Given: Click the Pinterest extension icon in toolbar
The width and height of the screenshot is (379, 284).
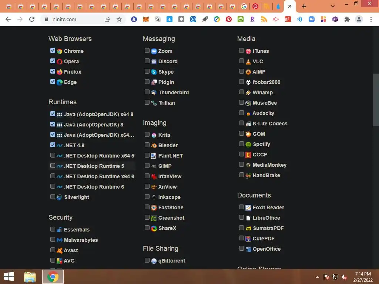Looking at the screenshot, I should point(229,19).
